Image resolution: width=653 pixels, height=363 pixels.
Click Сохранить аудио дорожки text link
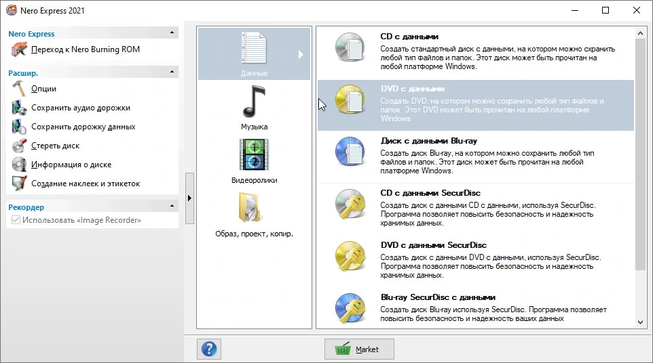81,108
